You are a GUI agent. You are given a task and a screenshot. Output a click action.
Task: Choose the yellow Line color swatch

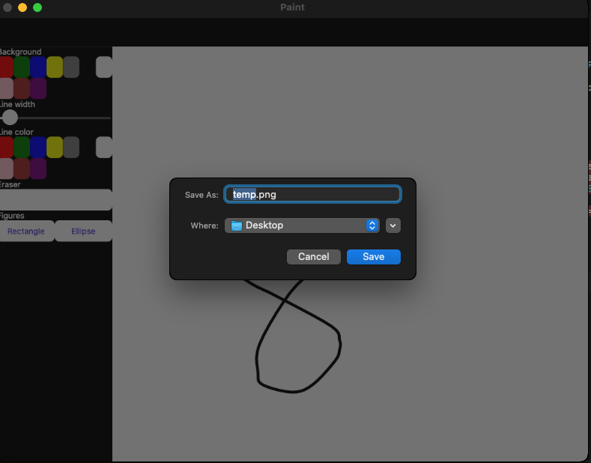pyautogui.click(x=55, y=148)
